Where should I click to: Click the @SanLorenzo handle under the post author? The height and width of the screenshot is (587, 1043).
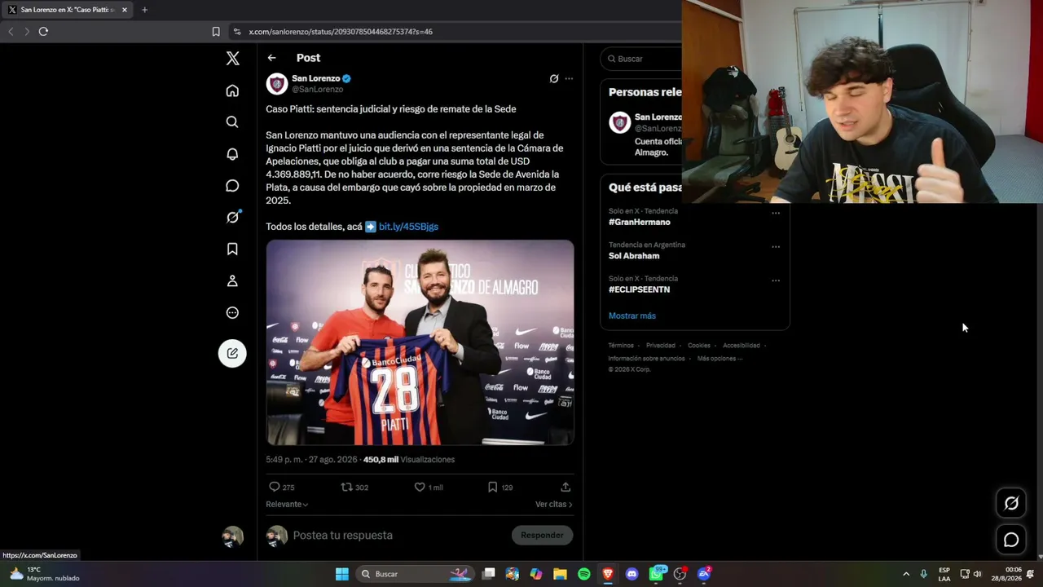pyautogui.click(x=318, y=89)
